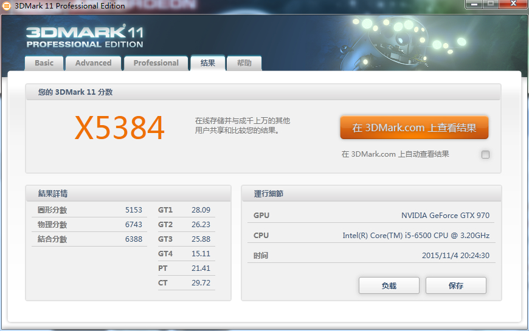
Task: Switch to the Basic tab
Action: click(x=44, y=63)
